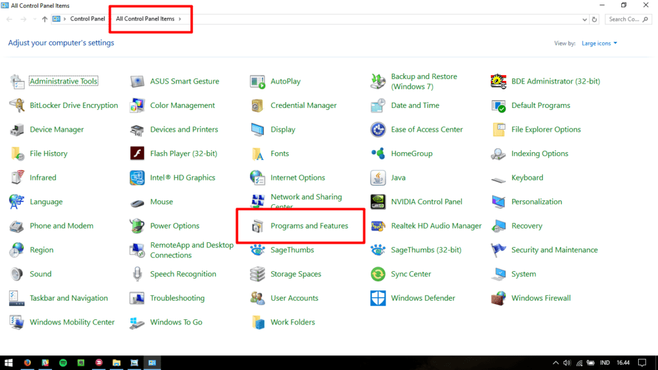
Task: Click the Windows Defender shield icon
Action: pos(378,298)
